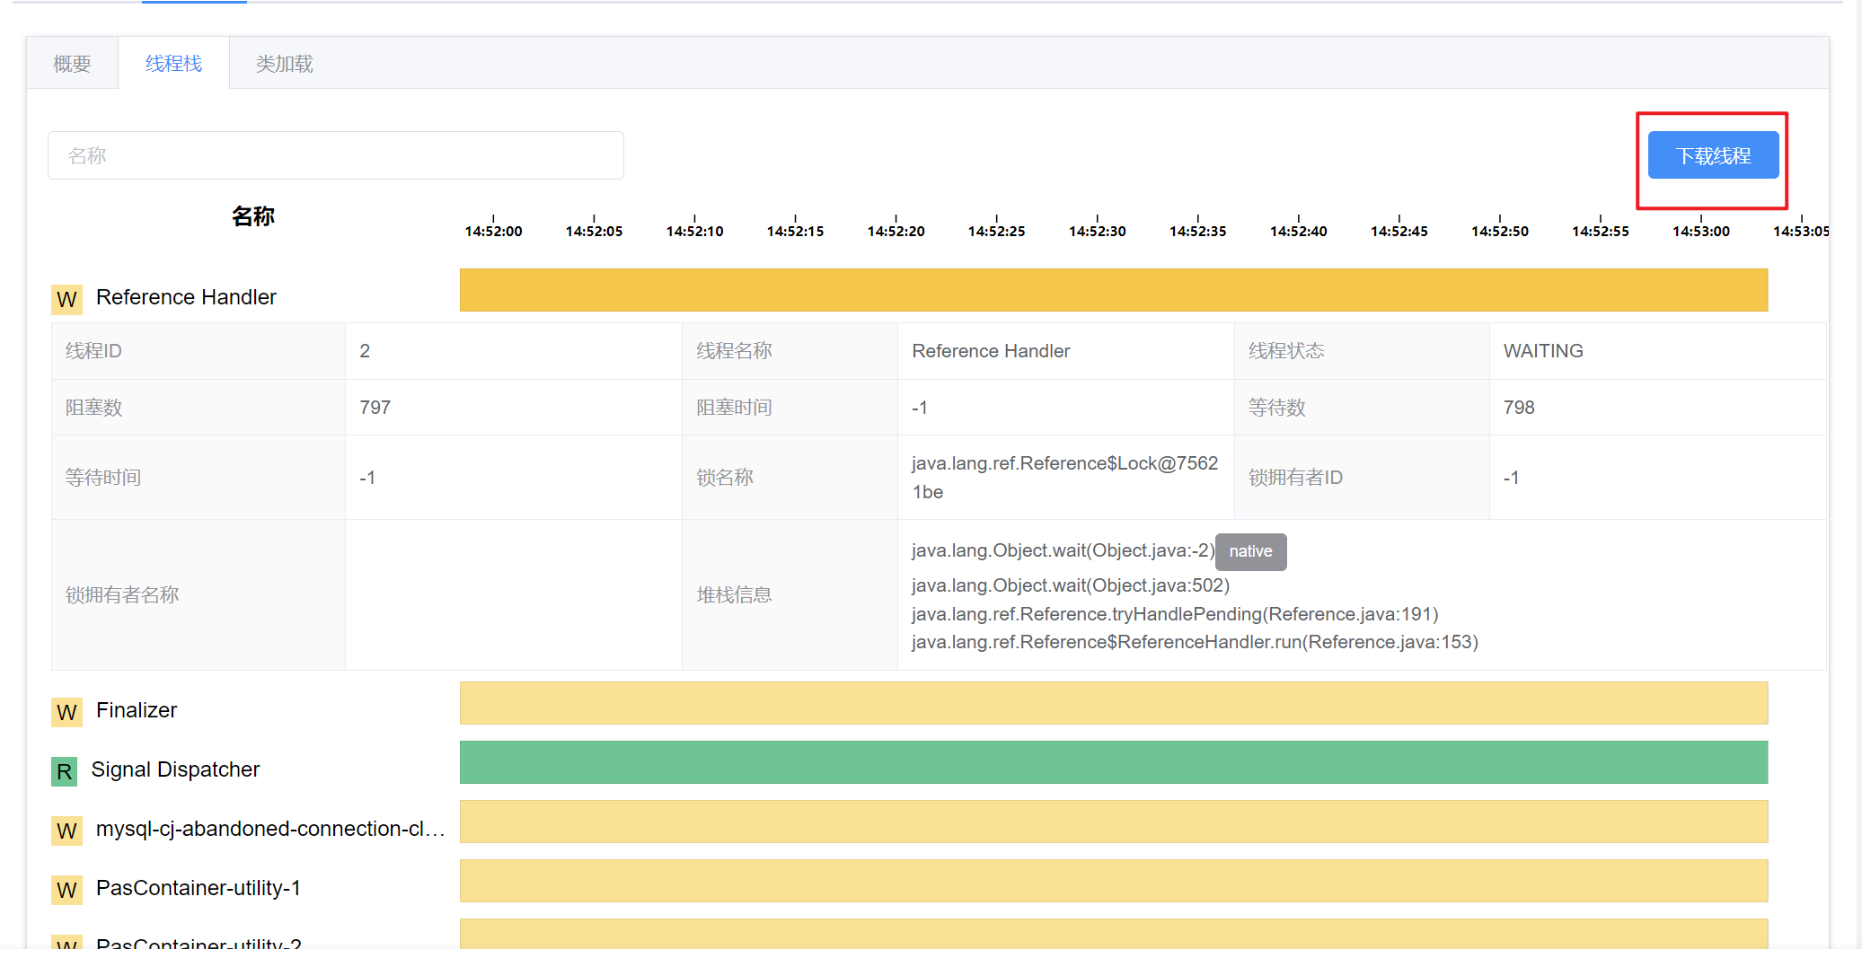Expand the PasContainer-utility-1 thread details
1862x967 pixels.
(x=198, y=888)
